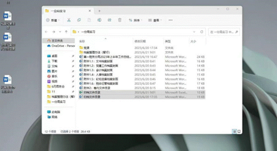The height and width of the screenshot is (151, 277).
Task: Click the Rename icon in toolbar
Action: (x=99, y=20)
